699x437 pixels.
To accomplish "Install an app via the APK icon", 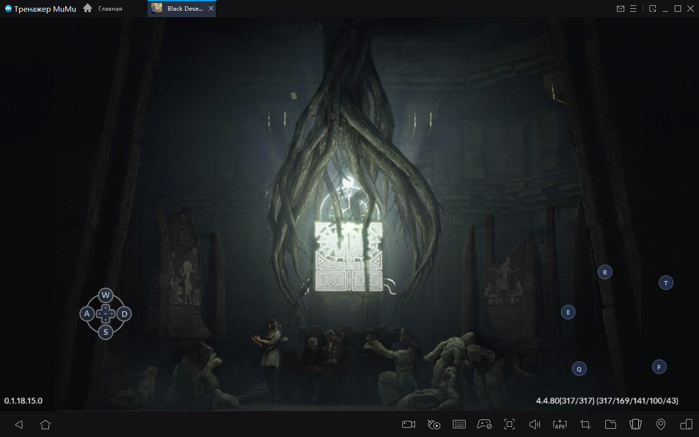I will point(560,424).
